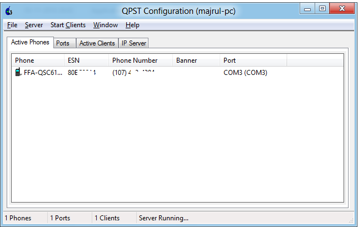Sort by the ESN column header

(86, 60)
